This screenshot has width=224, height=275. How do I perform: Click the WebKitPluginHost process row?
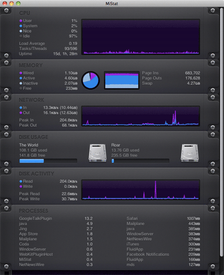click(56, 255)
